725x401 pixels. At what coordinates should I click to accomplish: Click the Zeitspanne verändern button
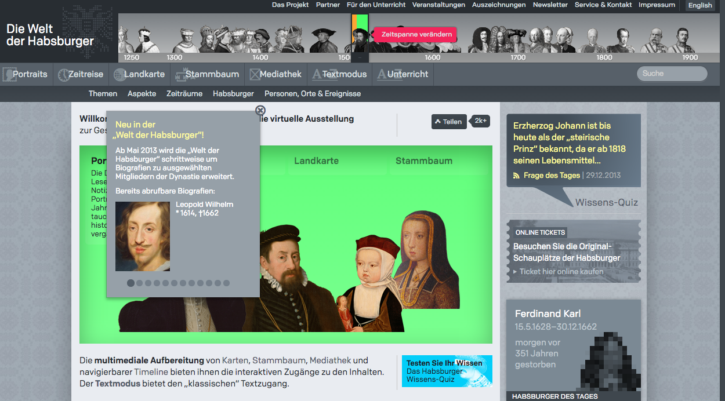pos(416,34)
